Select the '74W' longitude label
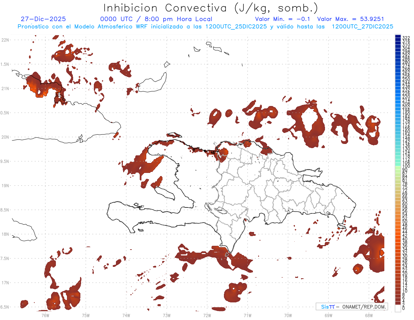Screen dimensions: 414x320 point(126,315)
